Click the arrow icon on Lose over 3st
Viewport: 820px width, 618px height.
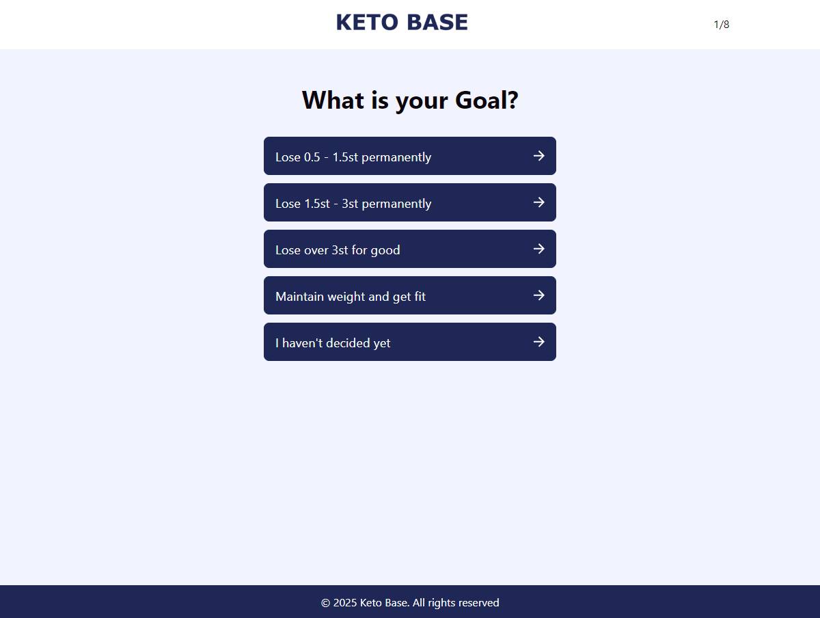(539, 249)
